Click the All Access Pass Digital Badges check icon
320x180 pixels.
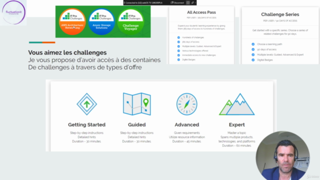tap(178, 59)
